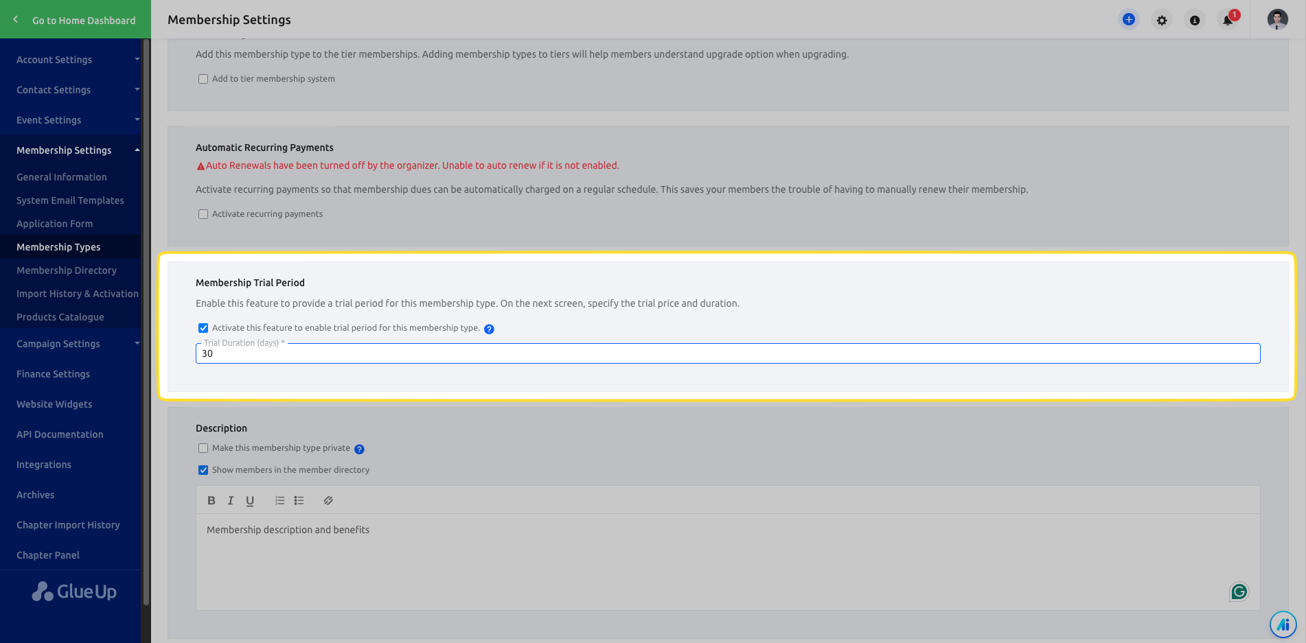Insert a numbered list in editor
This screenshot has height=643, width=1306.
click(279, 500)
